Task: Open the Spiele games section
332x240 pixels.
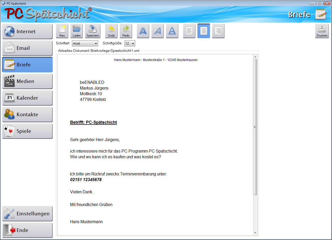Action: click(x=27, y=131)
